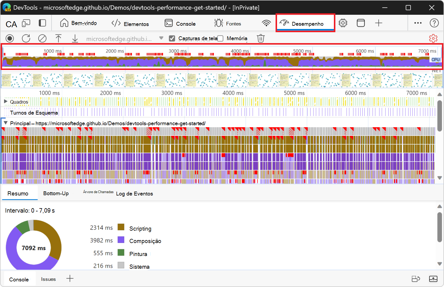
Task: Disable the Capturas de tela checkbox
Action: 172,38
